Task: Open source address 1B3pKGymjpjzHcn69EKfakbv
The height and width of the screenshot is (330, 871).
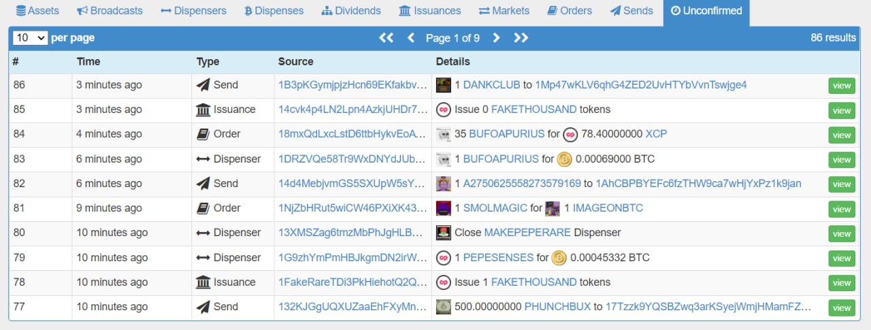Action: [x=352, y=85]
